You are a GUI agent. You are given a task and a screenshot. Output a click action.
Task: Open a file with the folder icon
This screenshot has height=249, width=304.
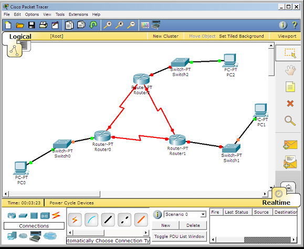click(x=20, y=25)
